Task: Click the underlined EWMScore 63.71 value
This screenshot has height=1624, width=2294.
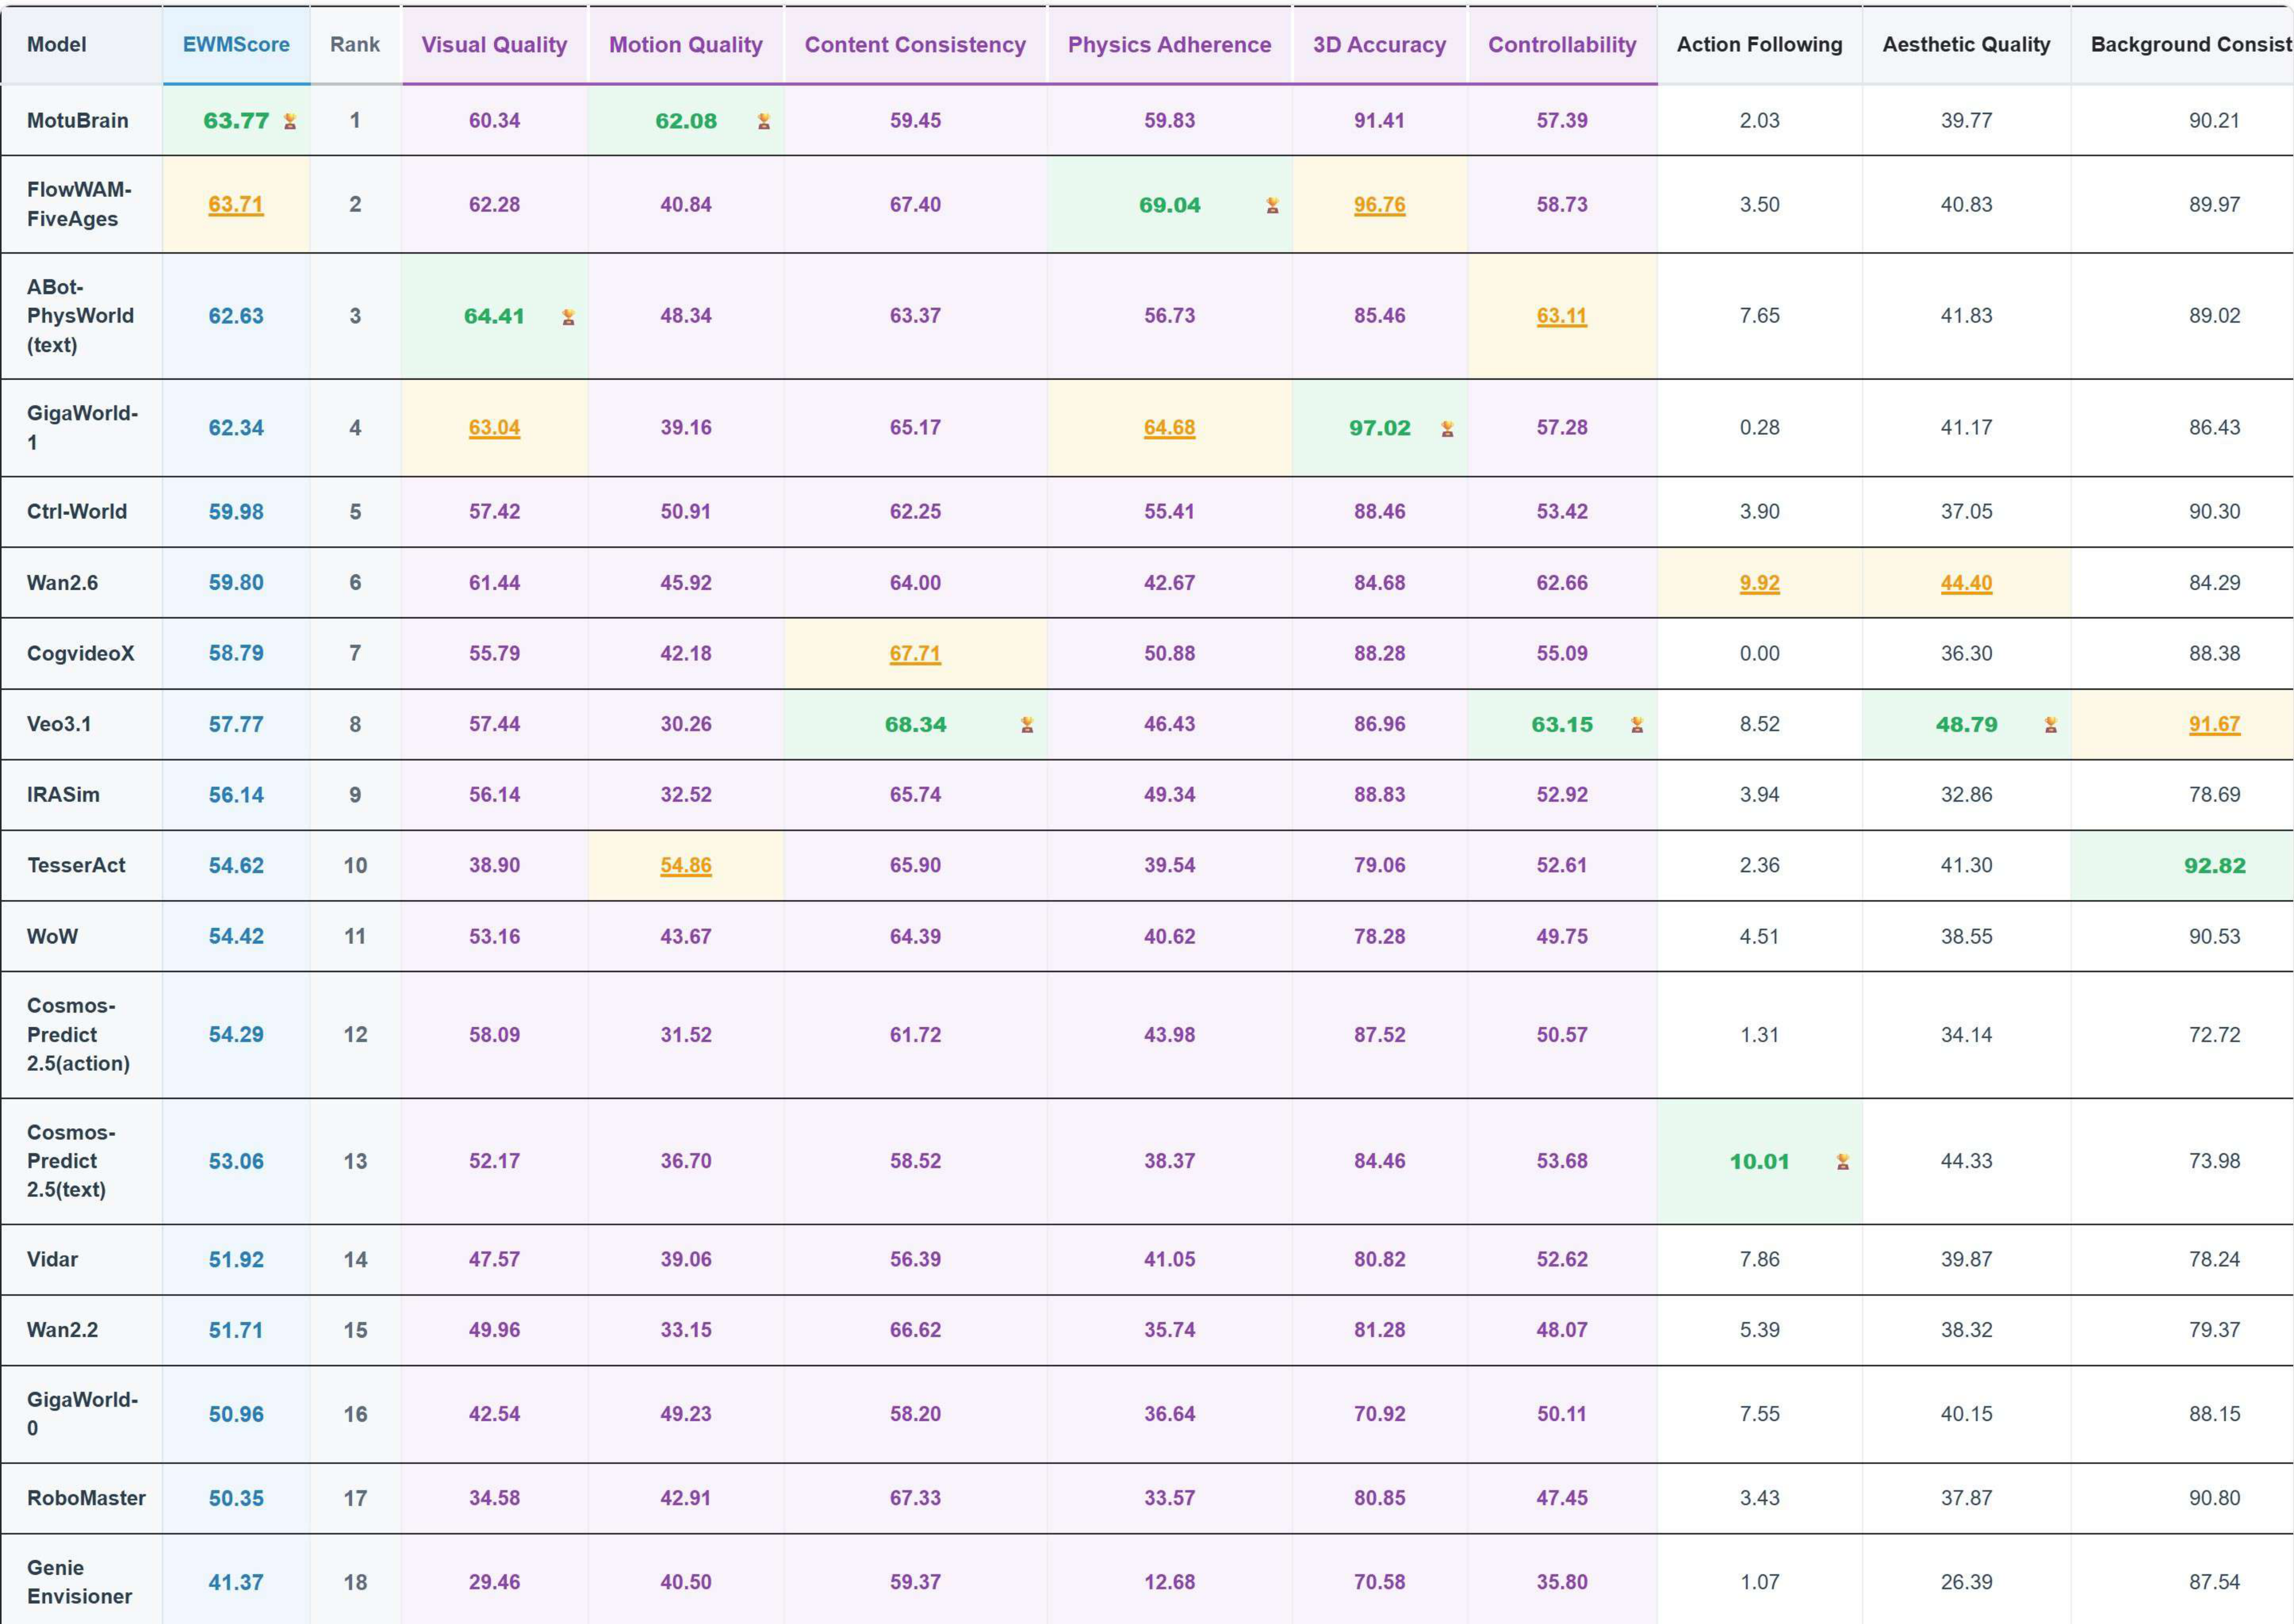Action: pos(236,205)
